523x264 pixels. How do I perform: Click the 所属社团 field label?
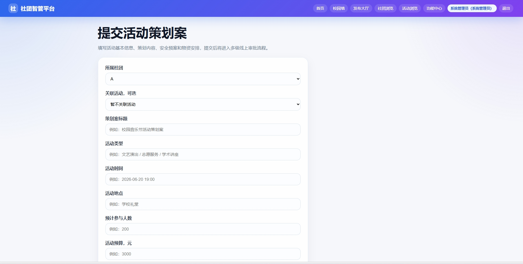114,68
